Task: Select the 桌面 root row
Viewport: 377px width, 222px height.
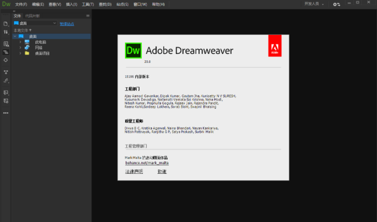Action: [x=52, y=36]
